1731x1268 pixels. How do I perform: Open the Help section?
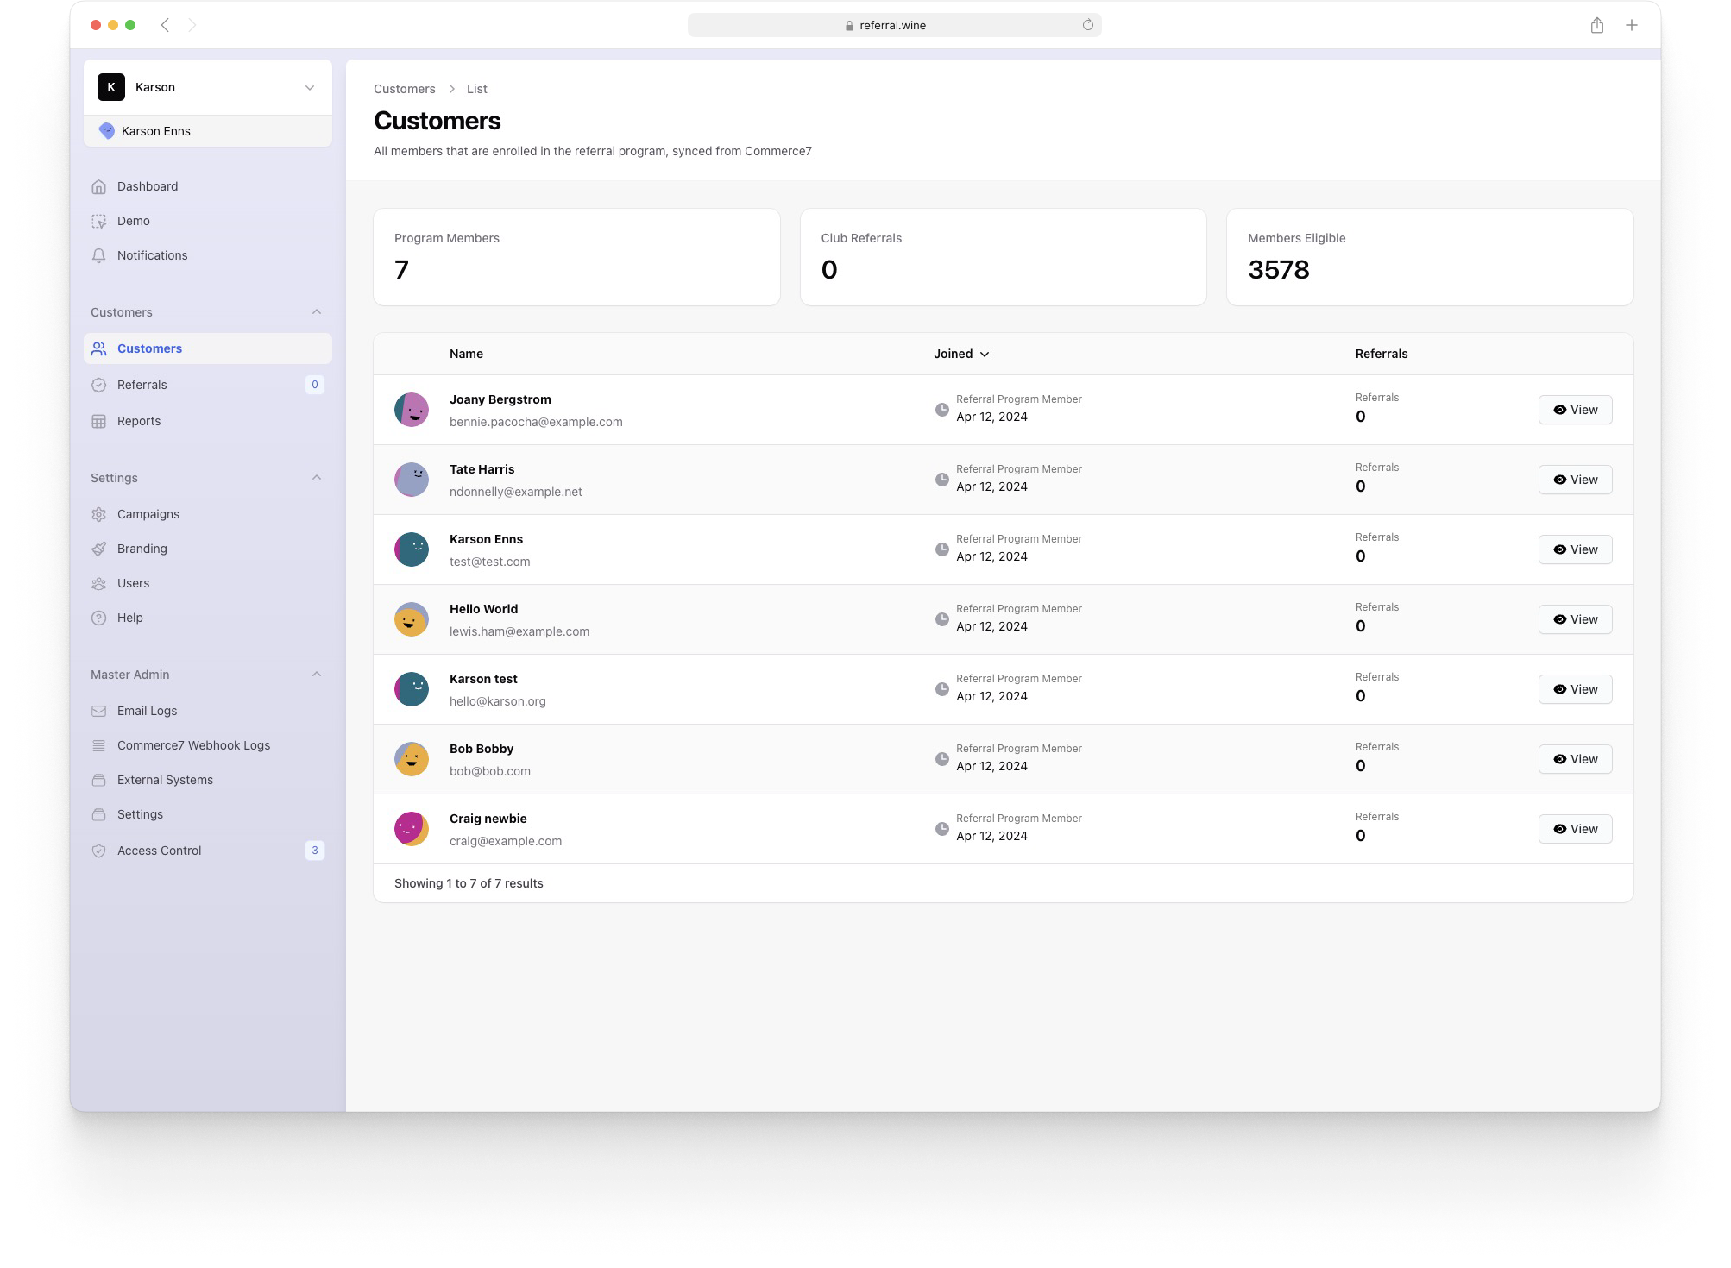[129, 618]
